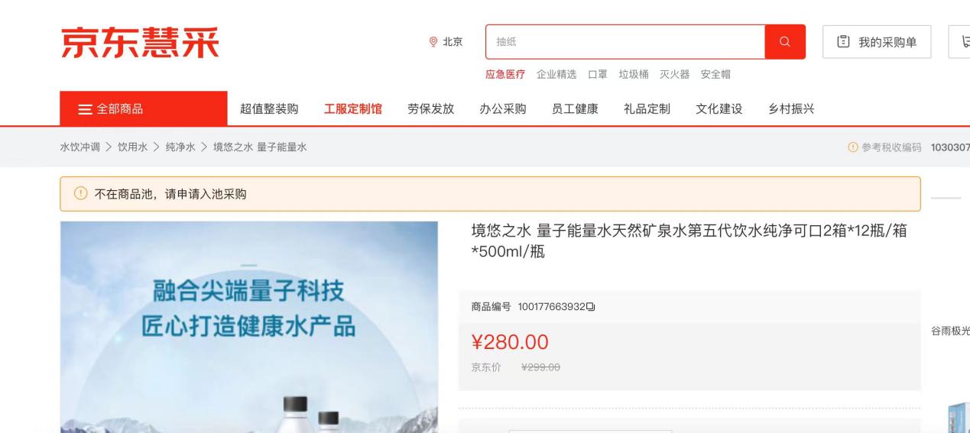970x433 pixels.
Task: Click the 京东慧采 logo
Action: (140, 42)
